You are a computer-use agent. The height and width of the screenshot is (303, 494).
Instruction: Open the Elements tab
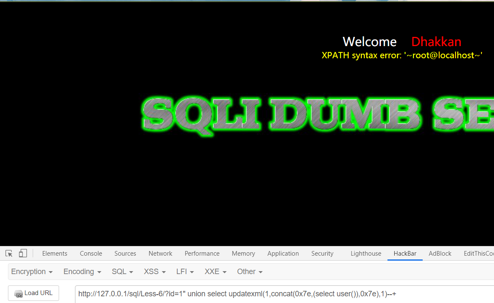[54, 254]
